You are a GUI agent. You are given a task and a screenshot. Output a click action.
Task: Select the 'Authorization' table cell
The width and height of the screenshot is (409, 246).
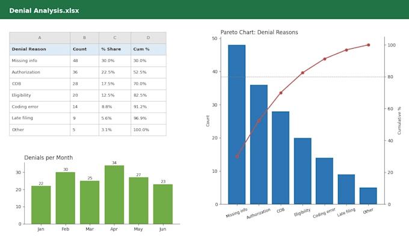coord(40,72)
